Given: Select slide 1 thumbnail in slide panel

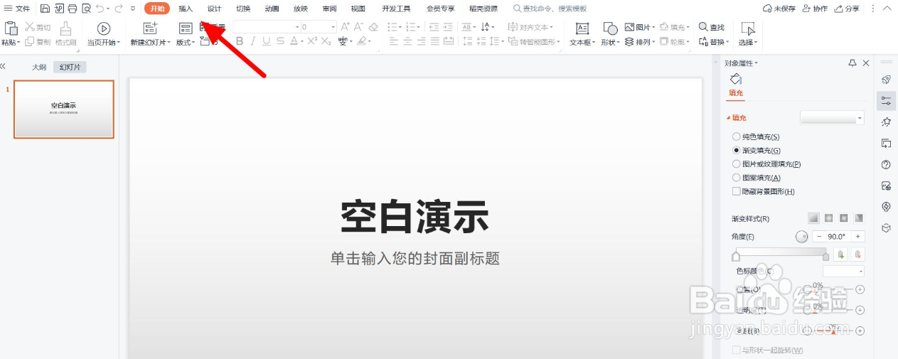Looking at the screenshot, I should coord(64,109).
